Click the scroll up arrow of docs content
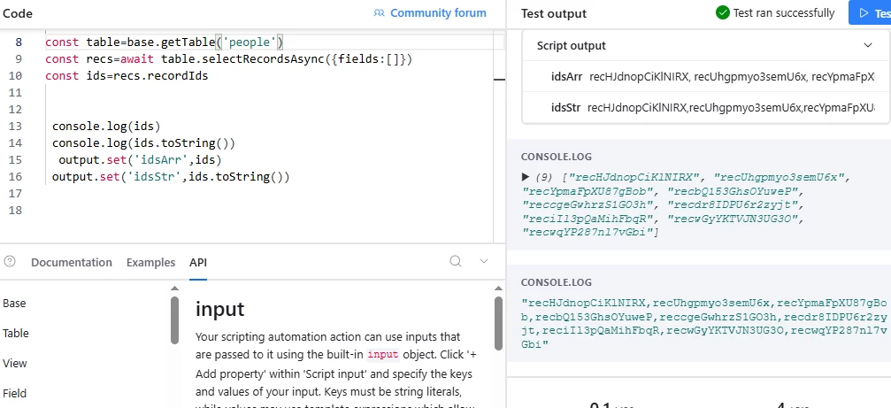This screenshot has width=891, height=408. point(498,289)
